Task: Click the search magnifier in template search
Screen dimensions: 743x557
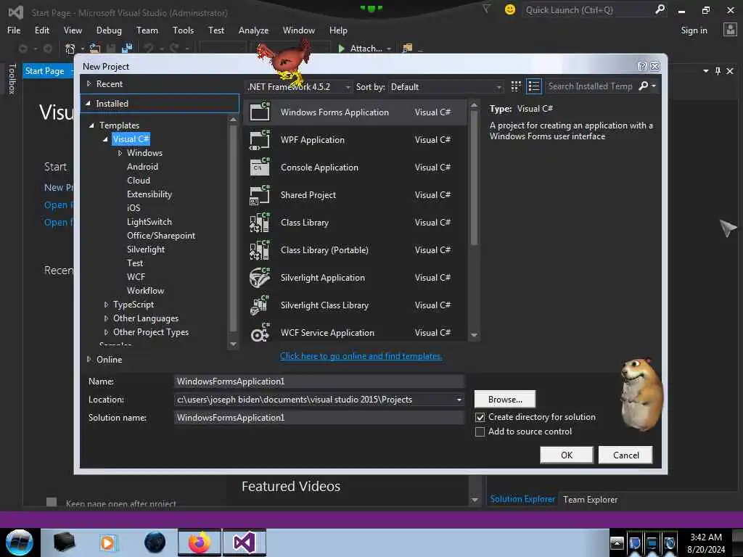Action: pyautogui.click(x=644, y=86)
